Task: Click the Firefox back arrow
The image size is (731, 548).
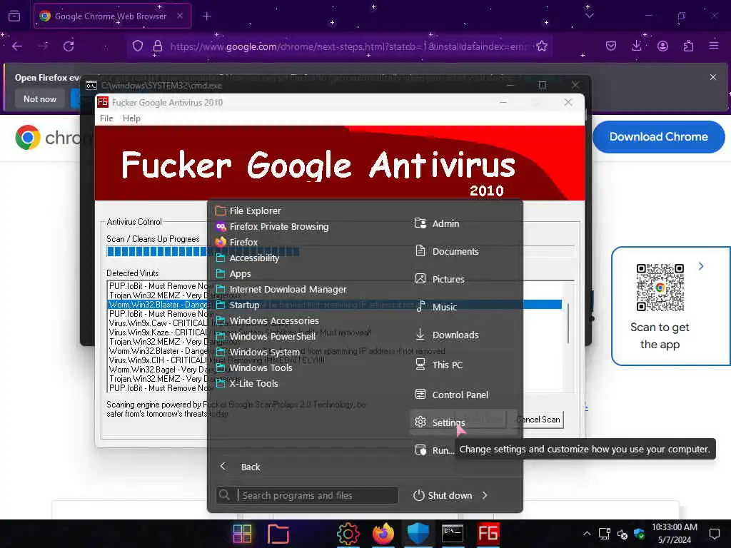Action: pos(17,46)
